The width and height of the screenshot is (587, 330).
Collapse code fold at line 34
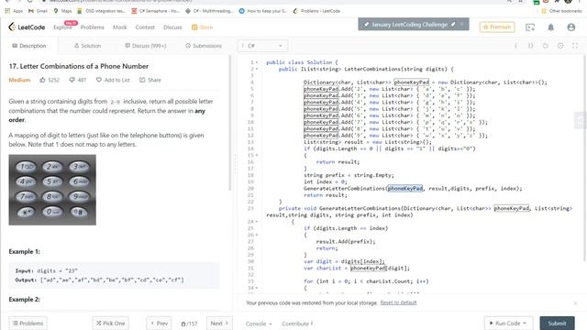click(x=257, y=288)
